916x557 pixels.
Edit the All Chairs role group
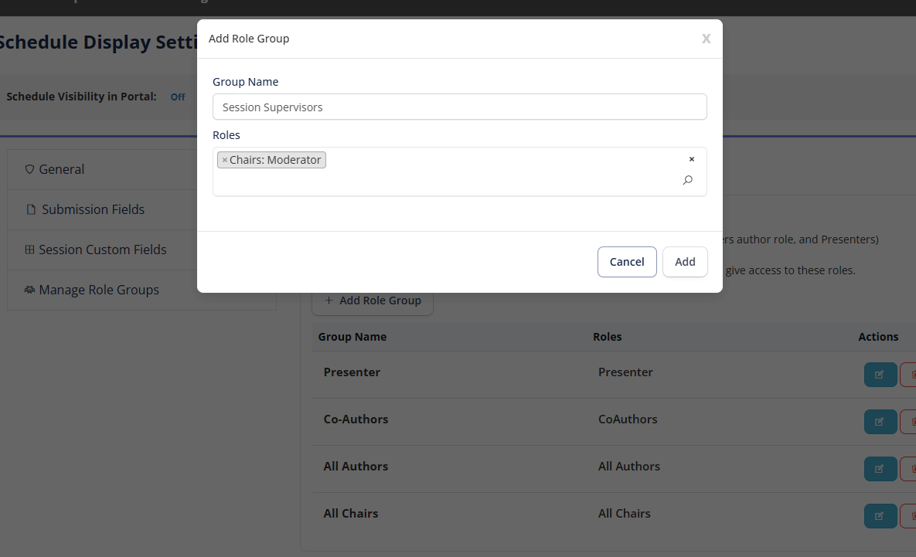pos(880,516)
